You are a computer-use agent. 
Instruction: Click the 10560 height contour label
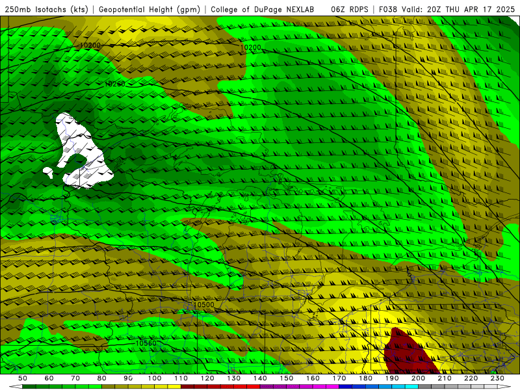click(146, 343)
